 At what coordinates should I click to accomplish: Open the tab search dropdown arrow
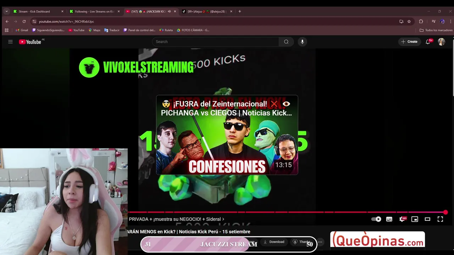coord(6,11)
